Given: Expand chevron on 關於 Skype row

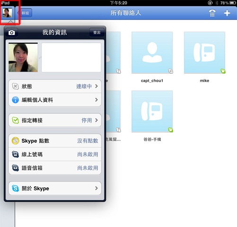Looking at the screenshot, I should tap(97, 188).
